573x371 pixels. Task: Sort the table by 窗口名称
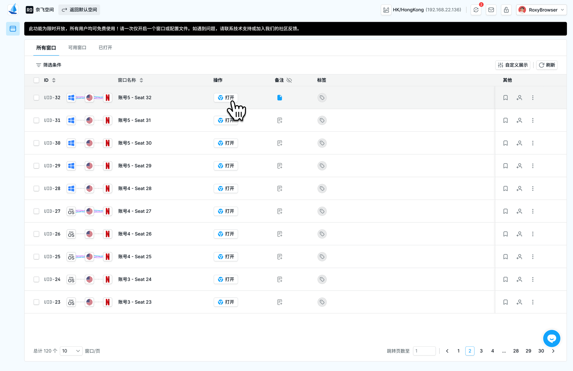pos(142,80)
